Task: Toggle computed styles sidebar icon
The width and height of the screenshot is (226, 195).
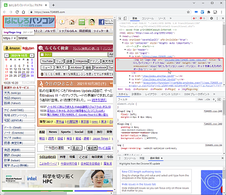Action: 219,99
